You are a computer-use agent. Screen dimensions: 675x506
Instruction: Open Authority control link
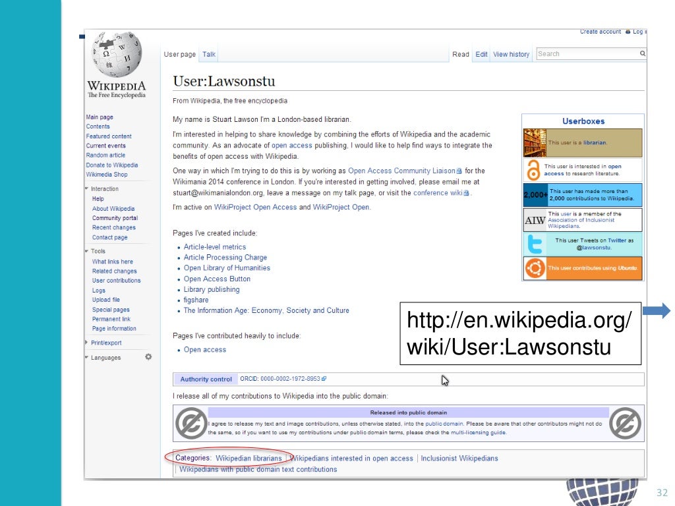coord(206,379)
